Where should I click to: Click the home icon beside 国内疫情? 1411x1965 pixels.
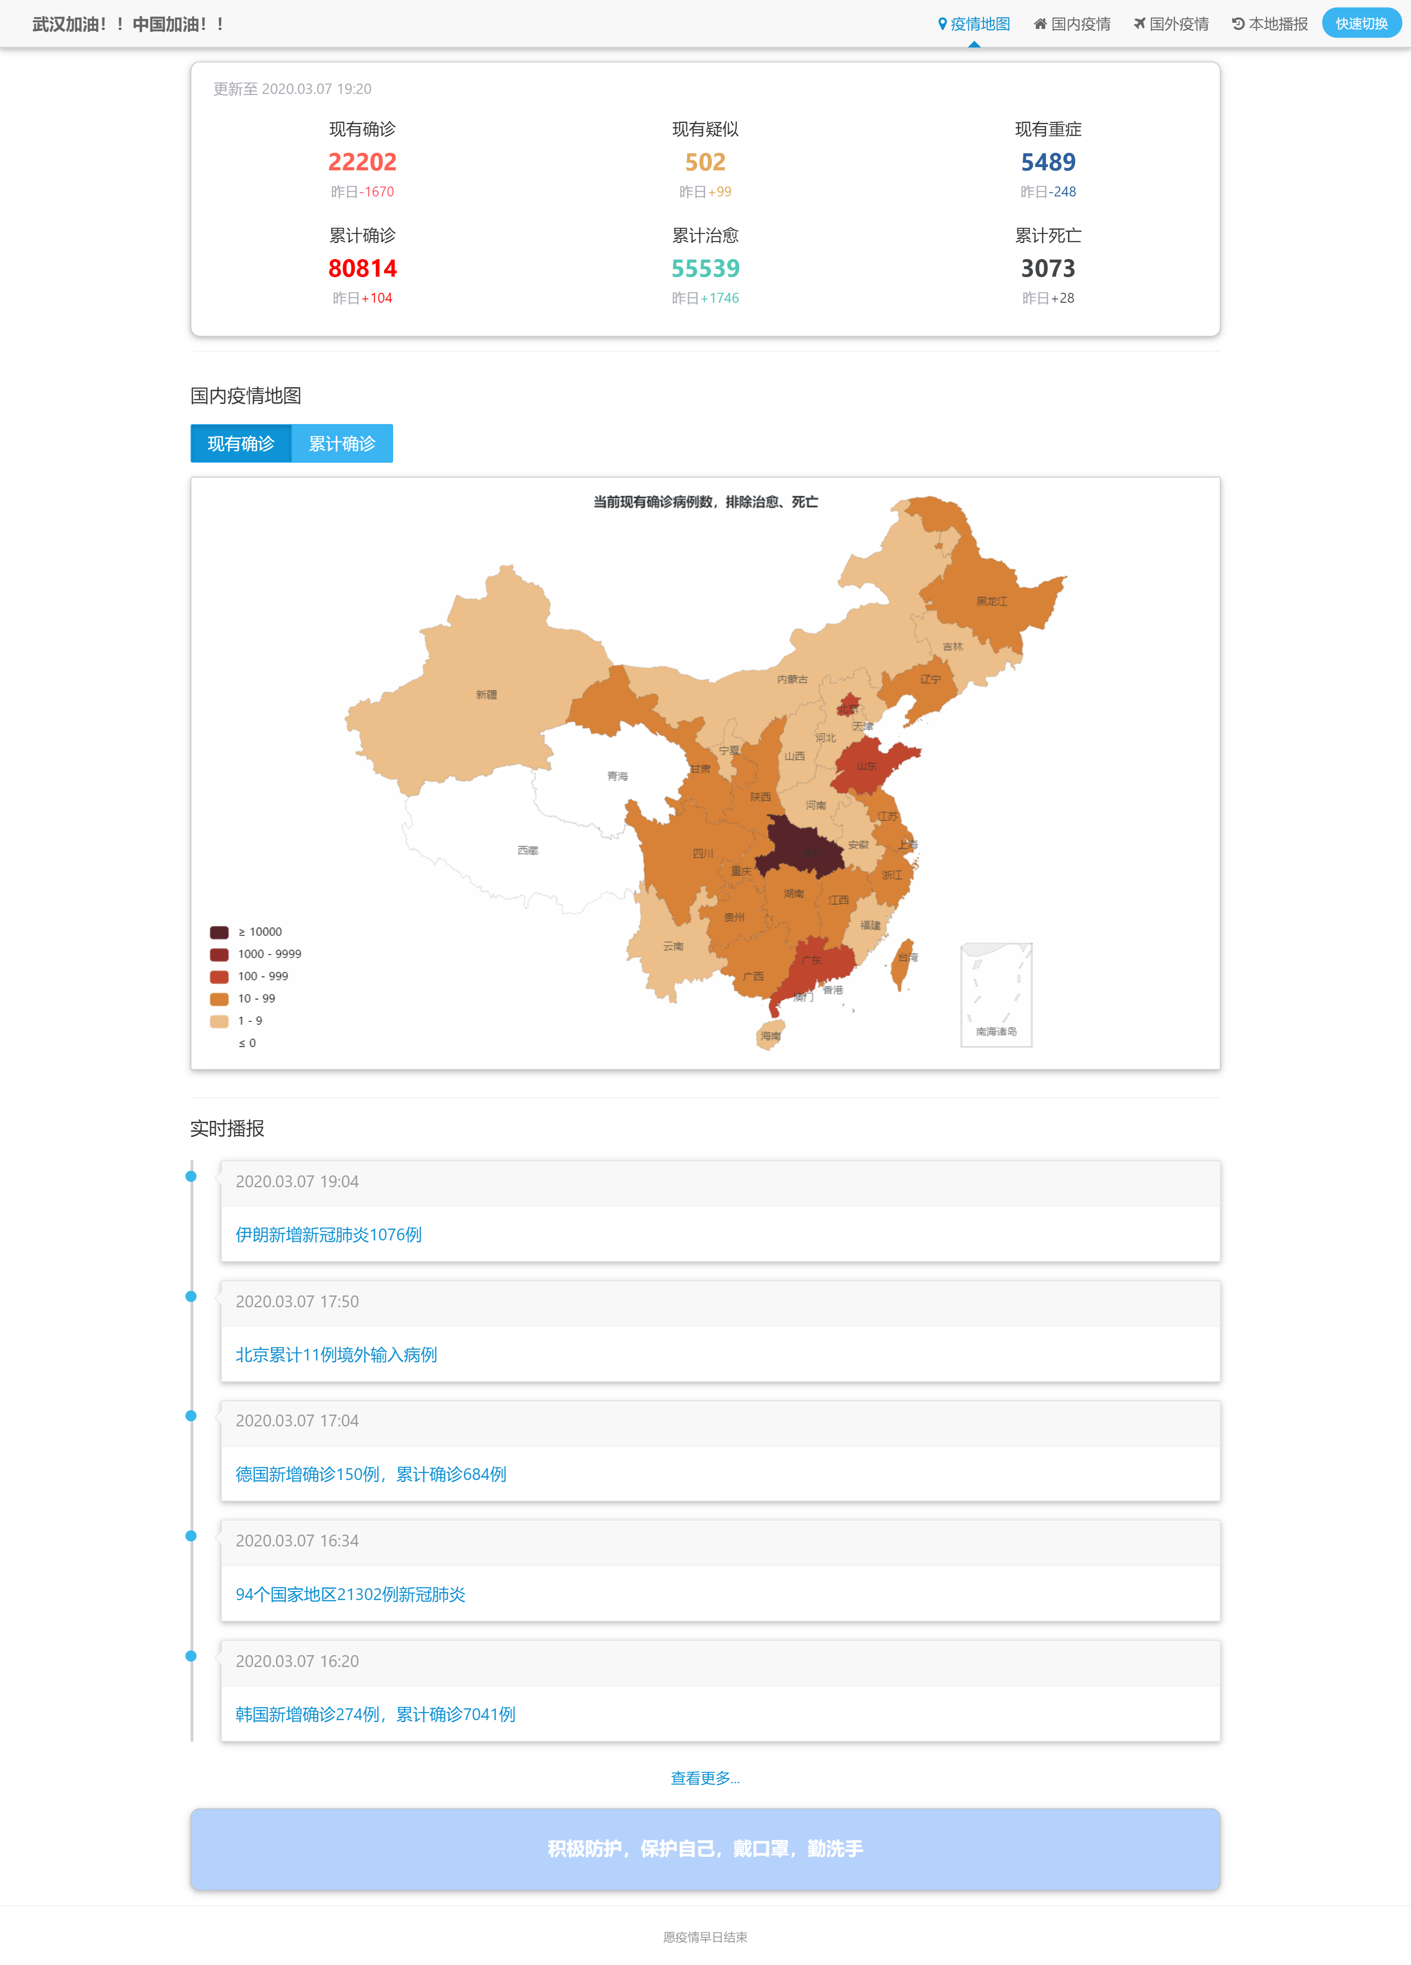pyautogui.click(x=1040, y=24)
